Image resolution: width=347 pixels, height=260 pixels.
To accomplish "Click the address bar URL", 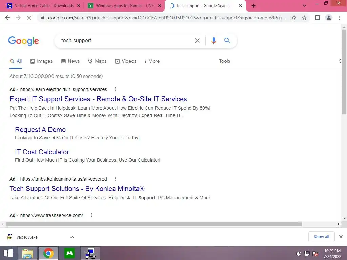I will click(x=166, y=18).
